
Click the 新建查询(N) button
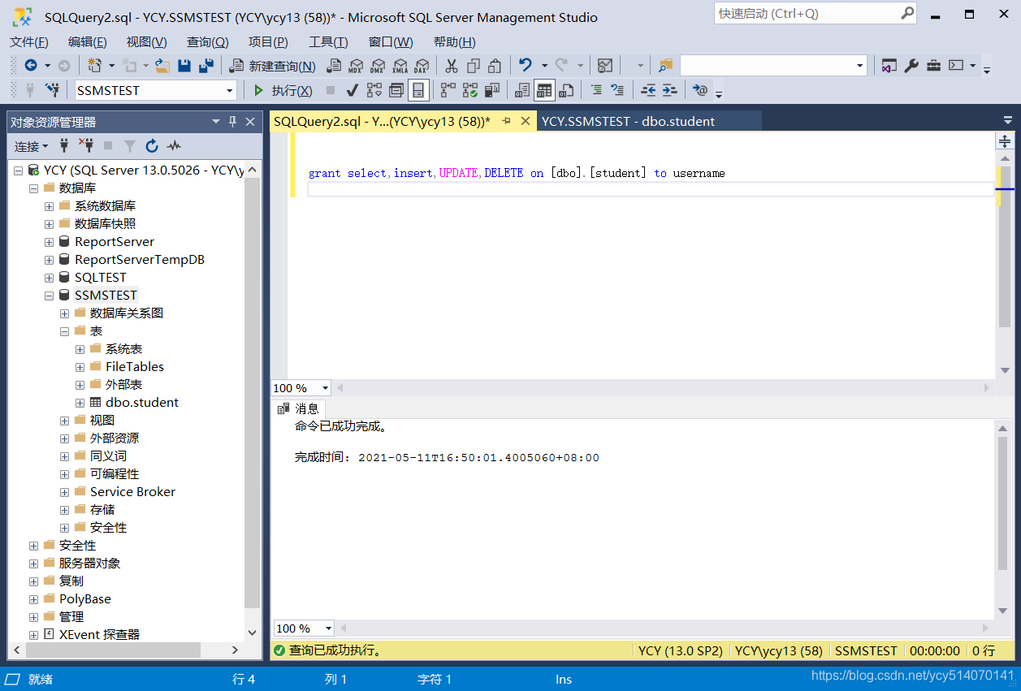(273, 66)
